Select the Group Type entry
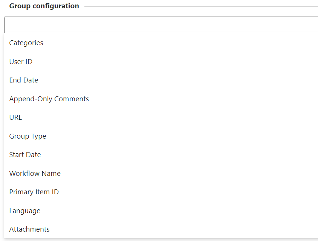Viewport: 318px width, 241px height. tap(28, 136)
